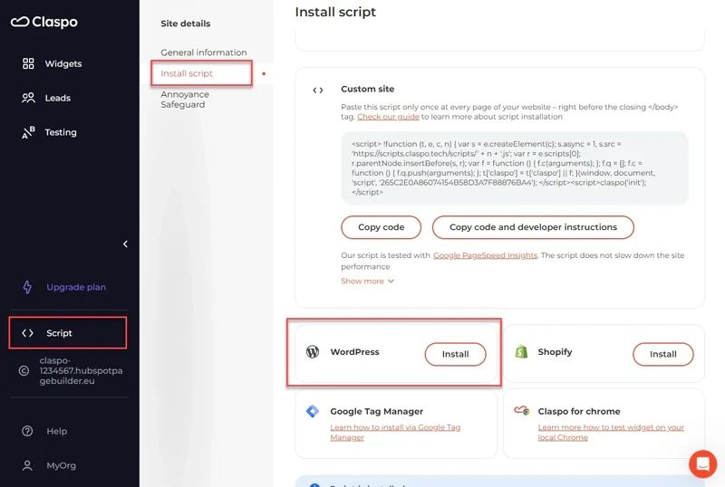725x487 pixels.
Task: Open Learn how to install via GTM link
Action: (395, 432)
